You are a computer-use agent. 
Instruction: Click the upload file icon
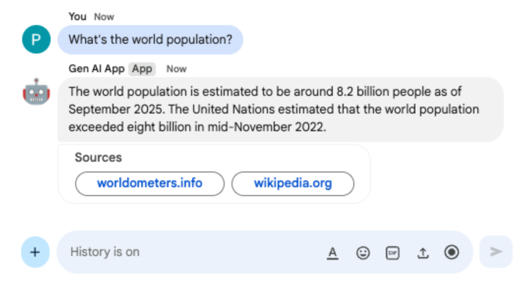pos(422,253)
